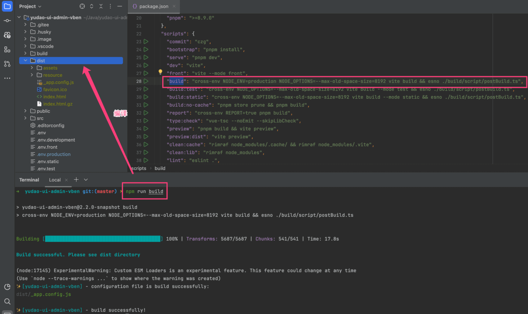Run the 'serve' script via gutter run icon
This screenshot has width=528, height=314.
pyautogui.click(x=146, y=57)
